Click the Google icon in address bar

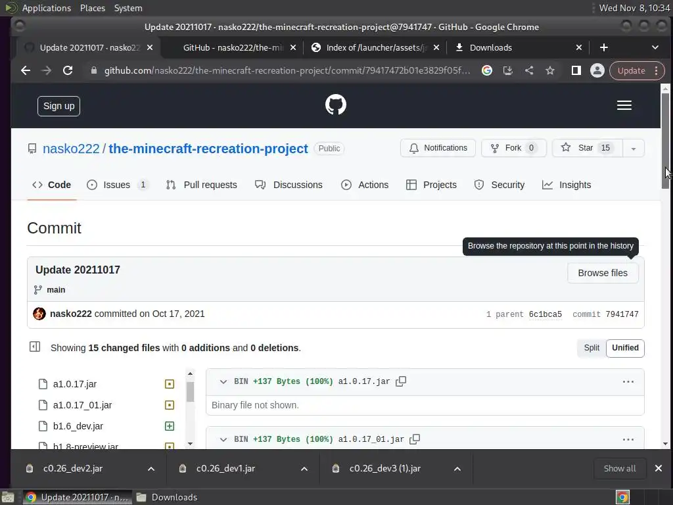coord(487,70)
